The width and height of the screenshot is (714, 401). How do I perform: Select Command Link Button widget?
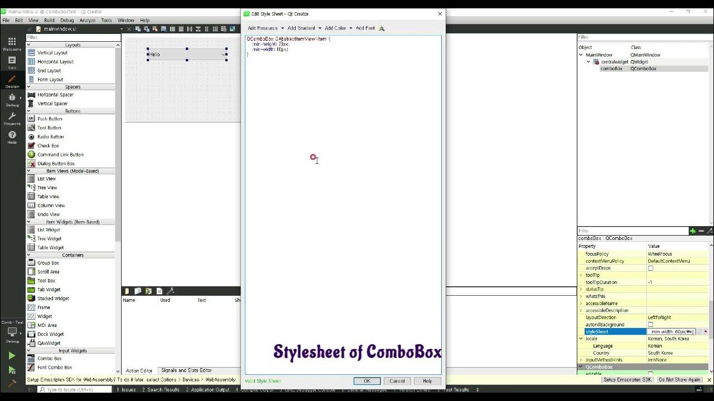pos(60,154)
